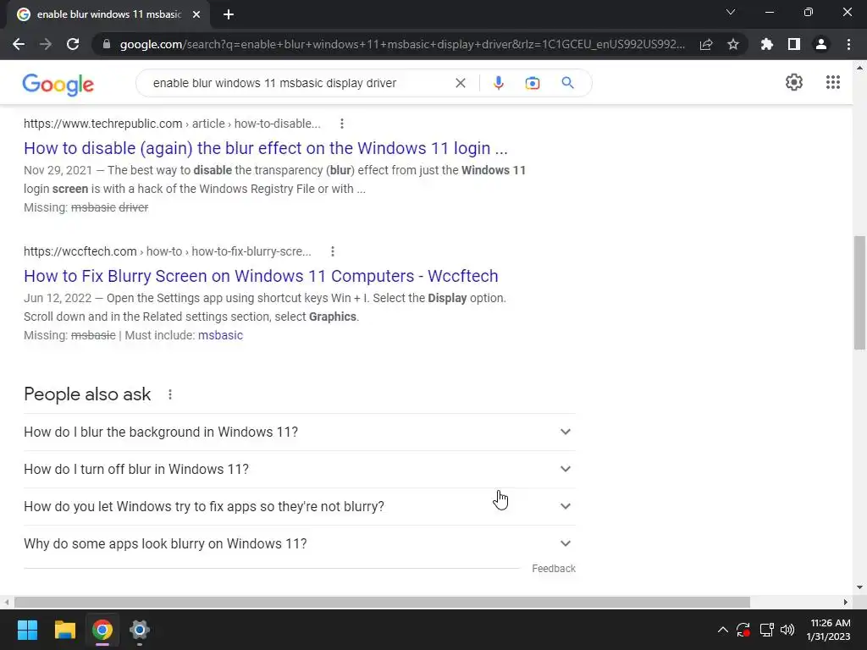Click the Google logo

coord(58,84)
